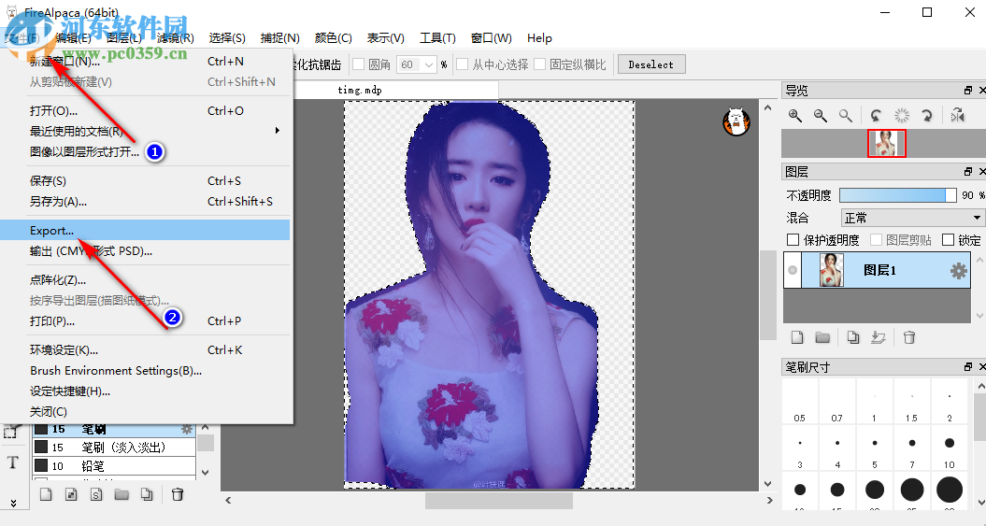The height and width of the screenshot is (526, 986).
Task: Merge layer down icon in layer panel
Action: click(x=879, y=337)
